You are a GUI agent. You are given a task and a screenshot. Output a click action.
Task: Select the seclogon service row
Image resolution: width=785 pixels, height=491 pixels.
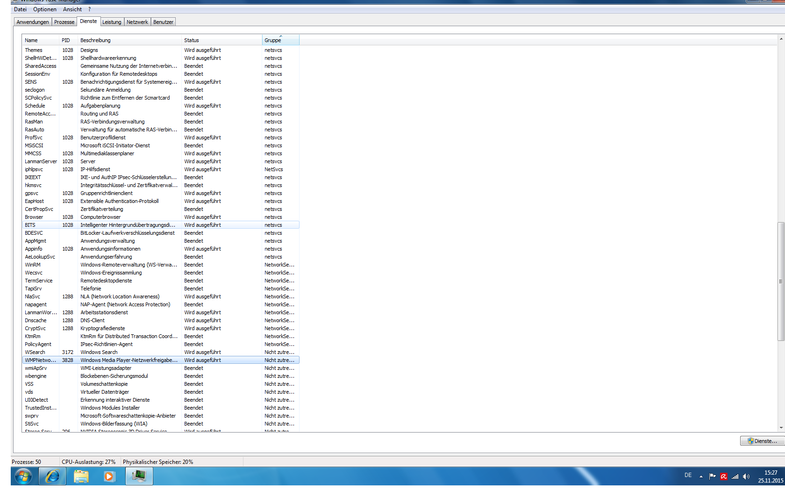pos(161,90)
